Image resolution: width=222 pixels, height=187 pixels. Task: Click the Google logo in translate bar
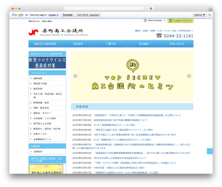tap(17, 15)
